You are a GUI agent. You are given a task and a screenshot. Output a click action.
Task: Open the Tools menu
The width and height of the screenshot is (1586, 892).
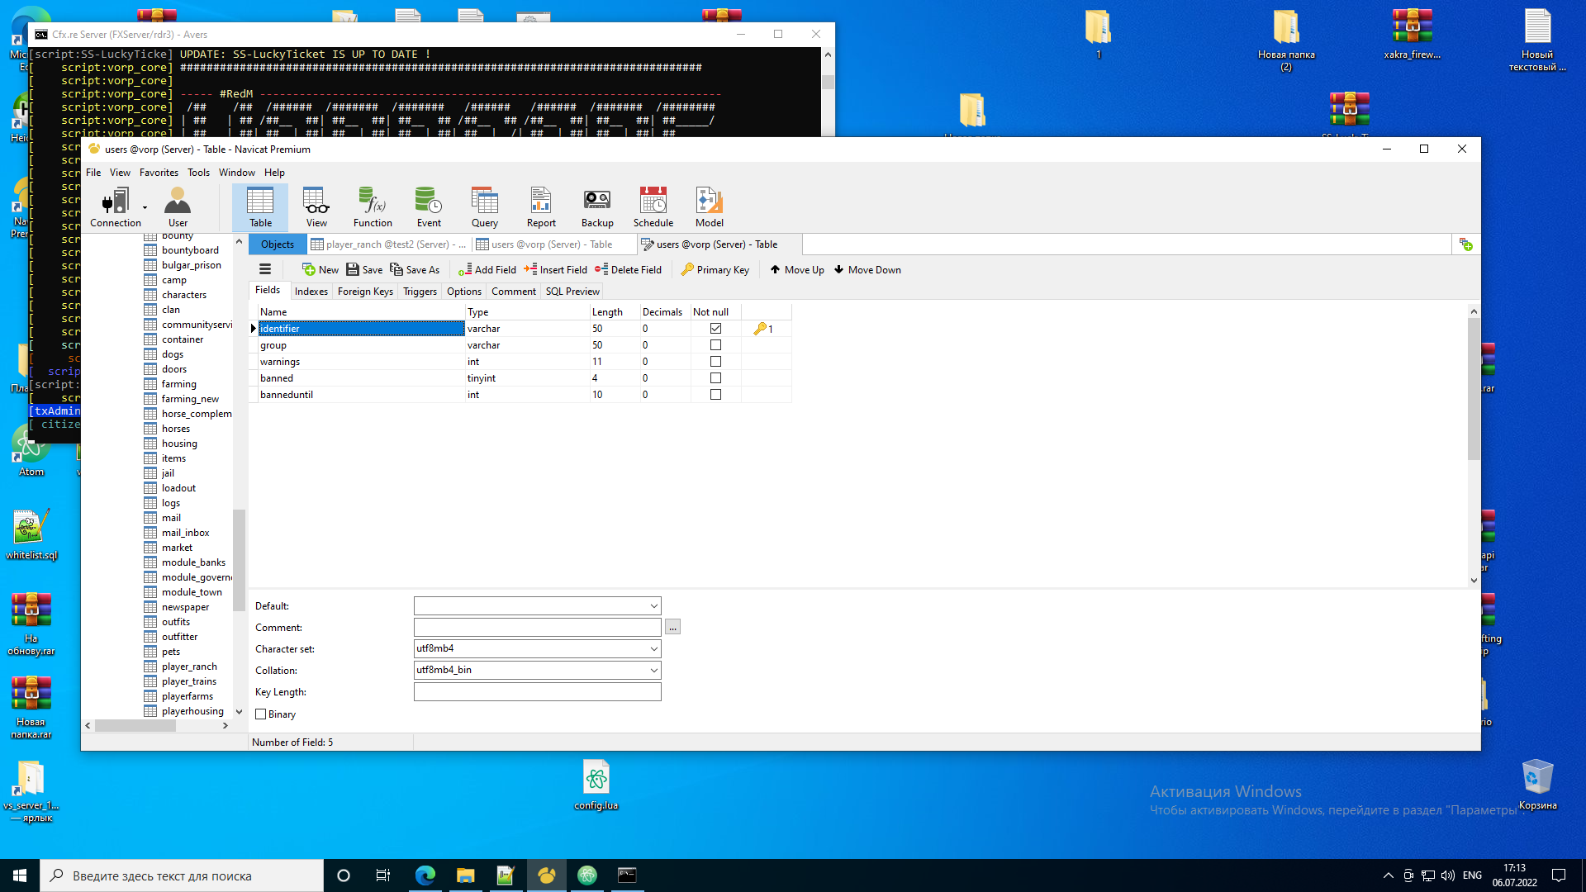pos(198,172)
